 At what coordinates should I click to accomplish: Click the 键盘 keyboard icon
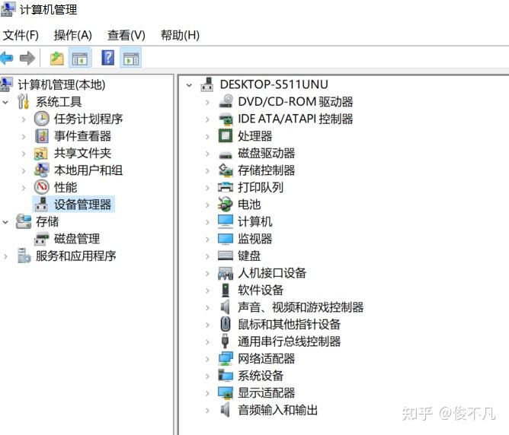click(226, 256)
